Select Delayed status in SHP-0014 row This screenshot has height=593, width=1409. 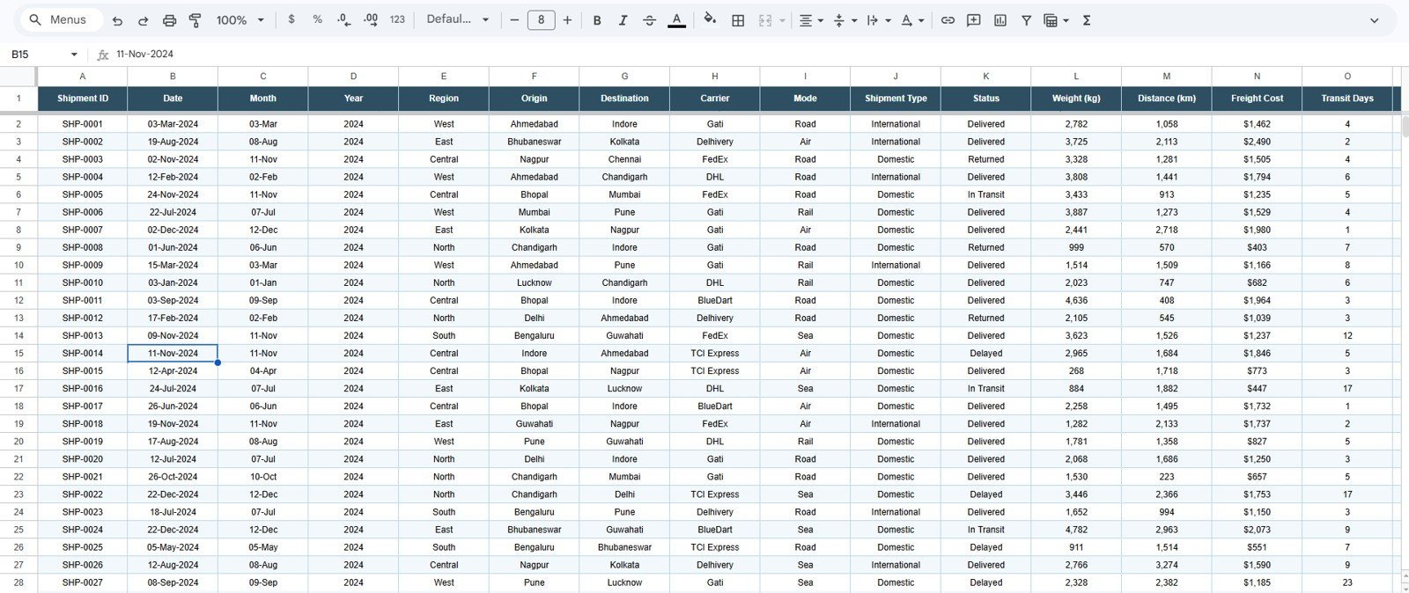(x=986, y=353)
